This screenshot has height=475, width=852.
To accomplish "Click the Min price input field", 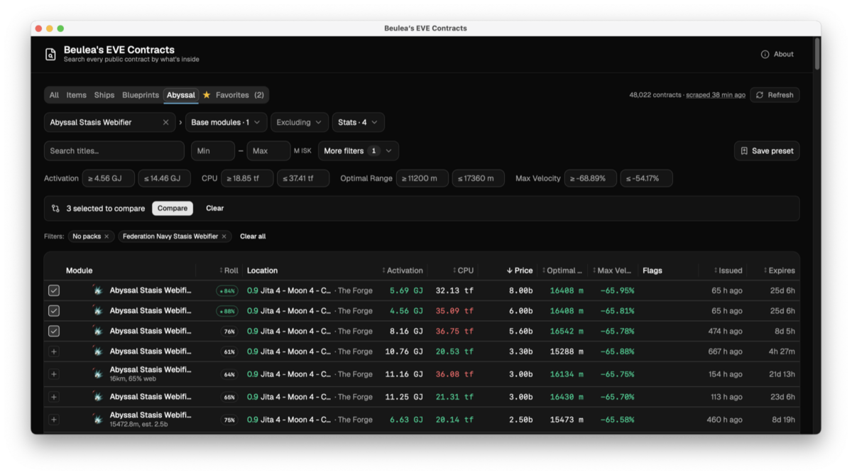I will coord(213,151).
